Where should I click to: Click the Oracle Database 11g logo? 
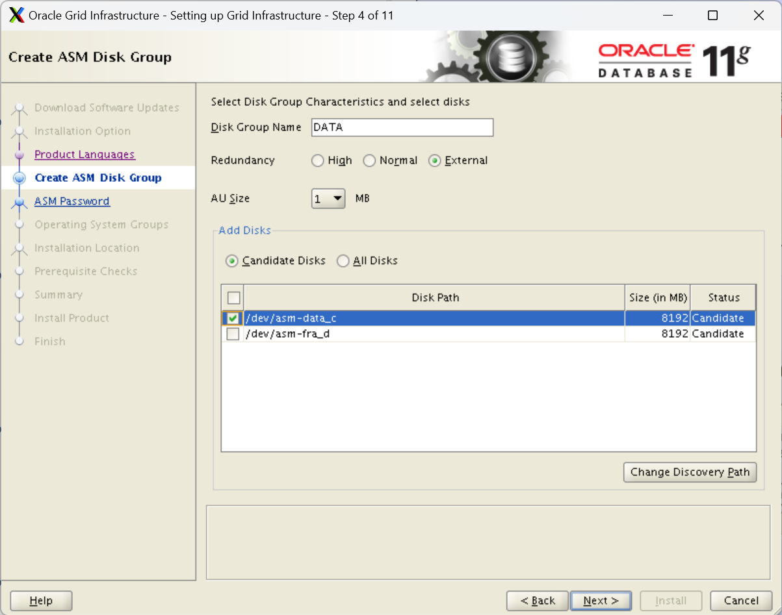click(x=674, y=61)
